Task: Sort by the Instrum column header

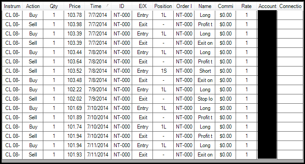Action: coord(12,6)
